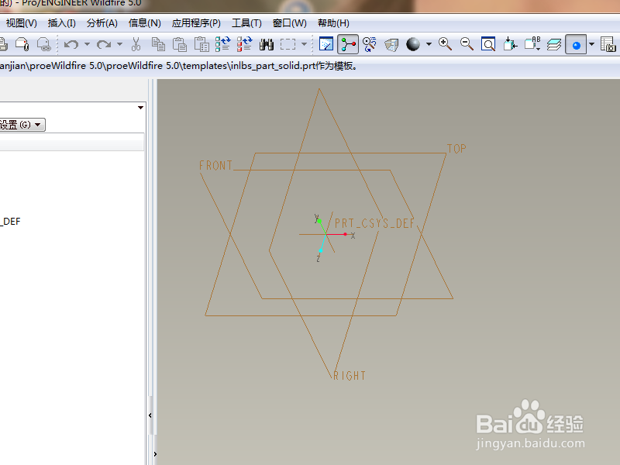Select the RIGHT datum plane label

click(x=350, y=376)
